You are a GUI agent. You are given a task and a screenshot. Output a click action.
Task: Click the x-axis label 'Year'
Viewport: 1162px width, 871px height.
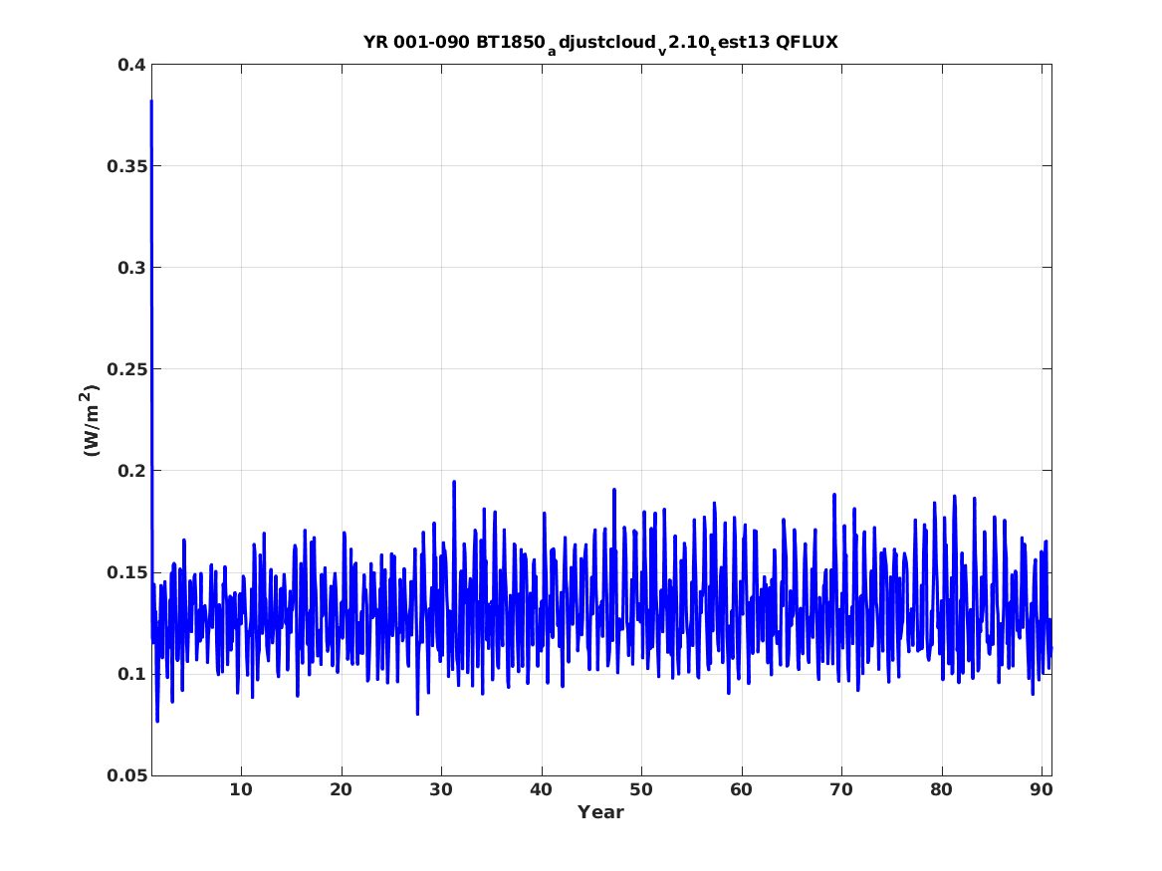pos(600,812)
